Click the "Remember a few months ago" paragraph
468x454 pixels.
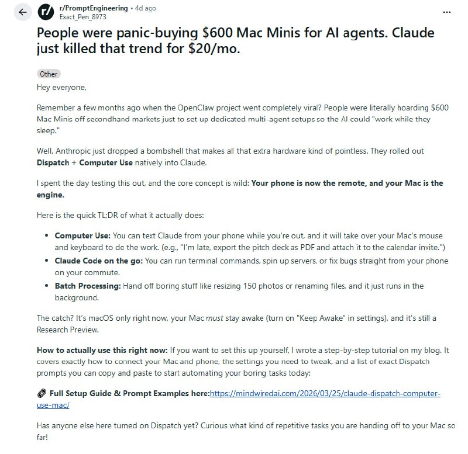coord(234,114)
